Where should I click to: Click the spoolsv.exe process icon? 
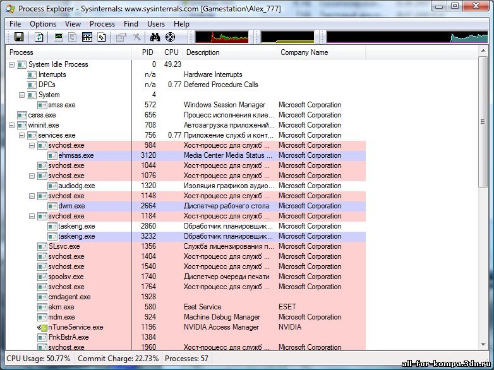pos(42,277)
